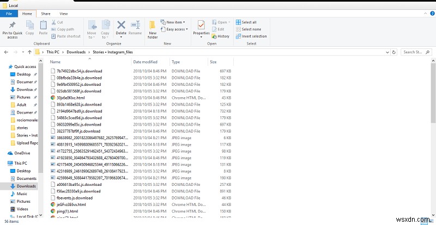Select OneDrive in navigation pane
The image size is (436, 225).
pos(19,153)
